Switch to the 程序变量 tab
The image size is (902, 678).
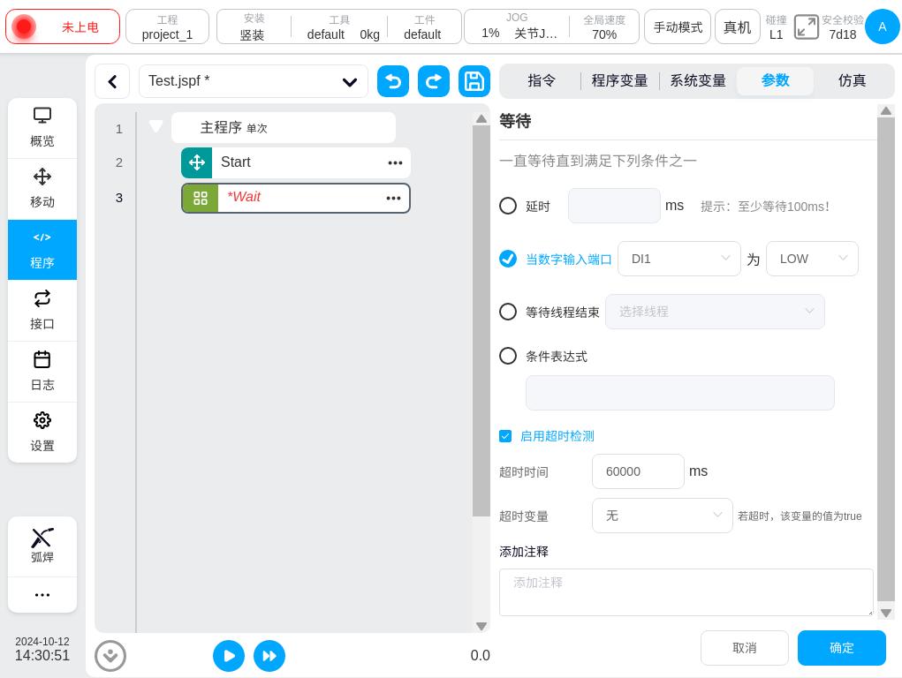coord(619,80)
